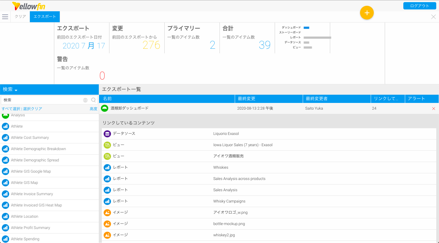
Task: Select the クリア tab
Action: click(x=20, y=17)
